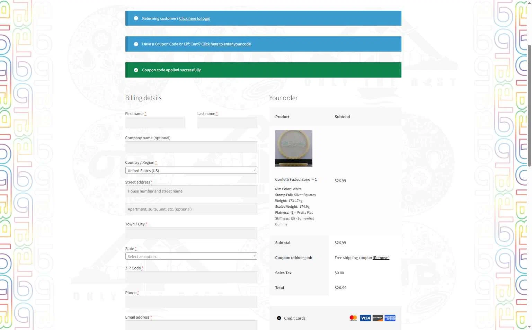The width and height of the screenshot is (532, 330).
Task: Click the 'Sales Tax' row label
Action: click(x=283, y=273)
